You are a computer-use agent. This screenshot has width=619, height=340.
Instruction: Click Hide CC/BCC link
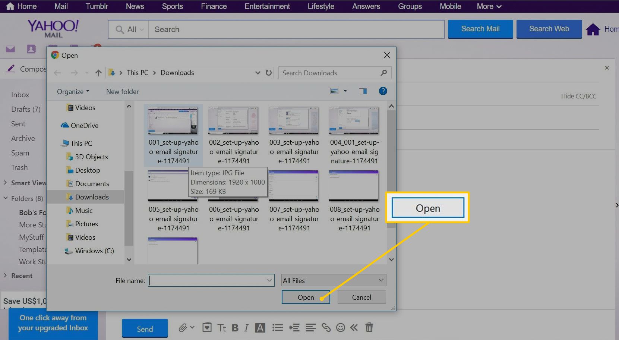pos(579,96)
